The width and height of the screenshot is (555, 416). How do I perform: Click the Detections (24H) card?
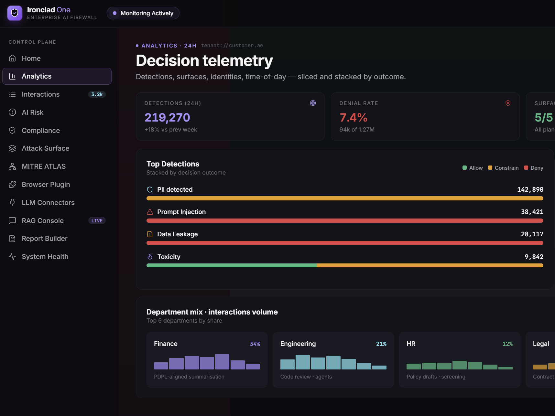pyautogui.click(x=230, y=117)
